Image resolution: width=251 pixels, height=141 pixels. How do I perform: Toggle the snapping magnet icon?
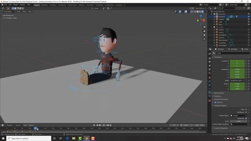point(108,8)
